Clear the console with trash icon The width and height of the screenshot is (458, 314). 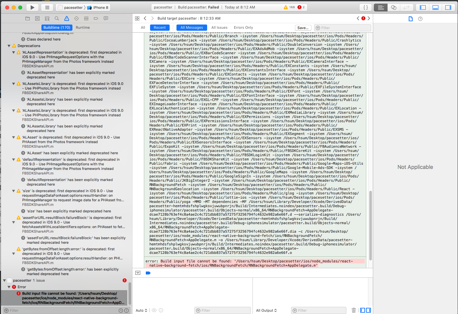click(354, 310)
